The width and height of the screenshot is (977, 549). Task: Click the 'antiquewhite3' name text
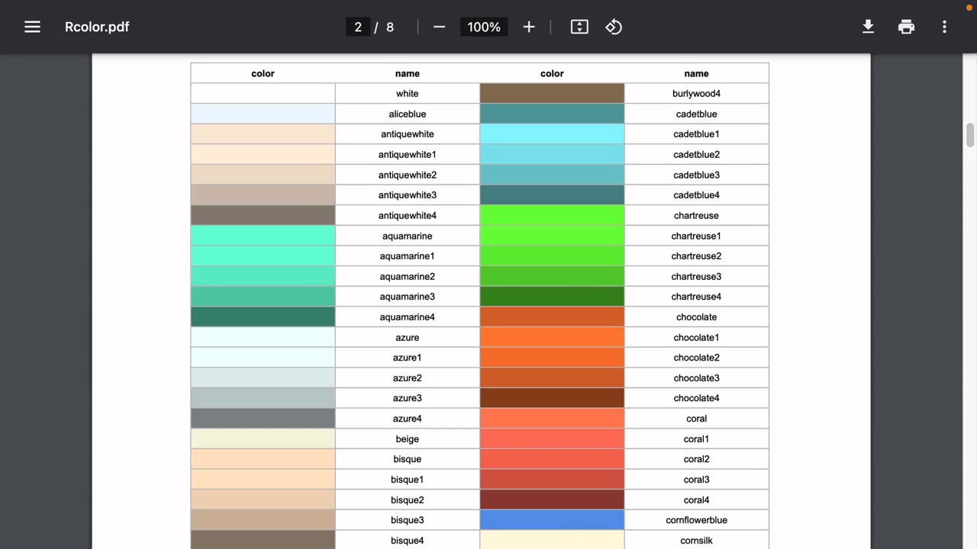pos(407,195)
